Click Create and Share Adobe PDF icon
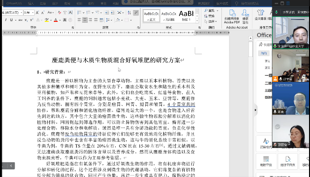The width and height of the screenshot is (310, 177). tap(232, 16)
